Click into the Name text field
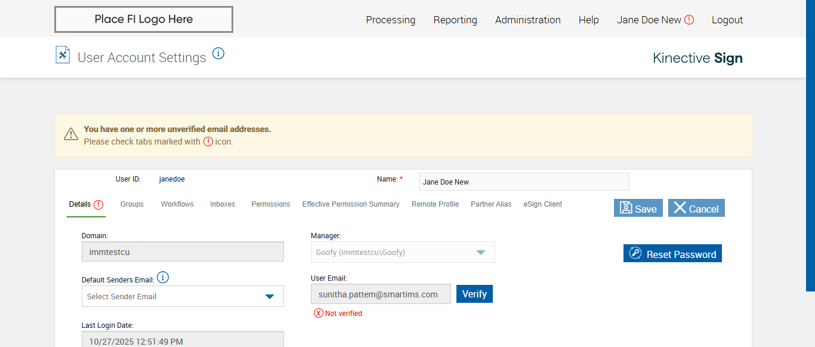The width and height of the screenshot is (815, 347). (x=523, y=182)
